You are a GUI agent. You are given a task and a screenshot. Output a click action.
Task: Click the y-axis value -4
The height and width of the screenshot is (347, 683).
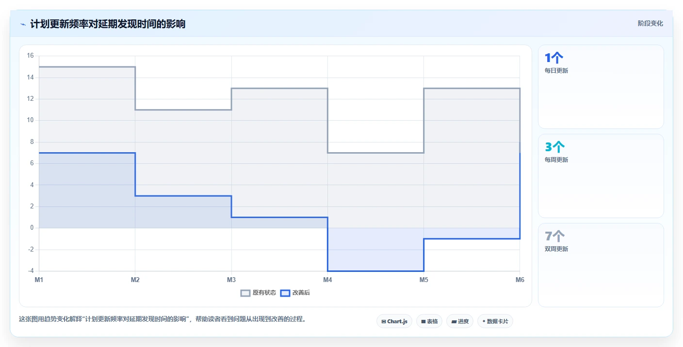30,271
